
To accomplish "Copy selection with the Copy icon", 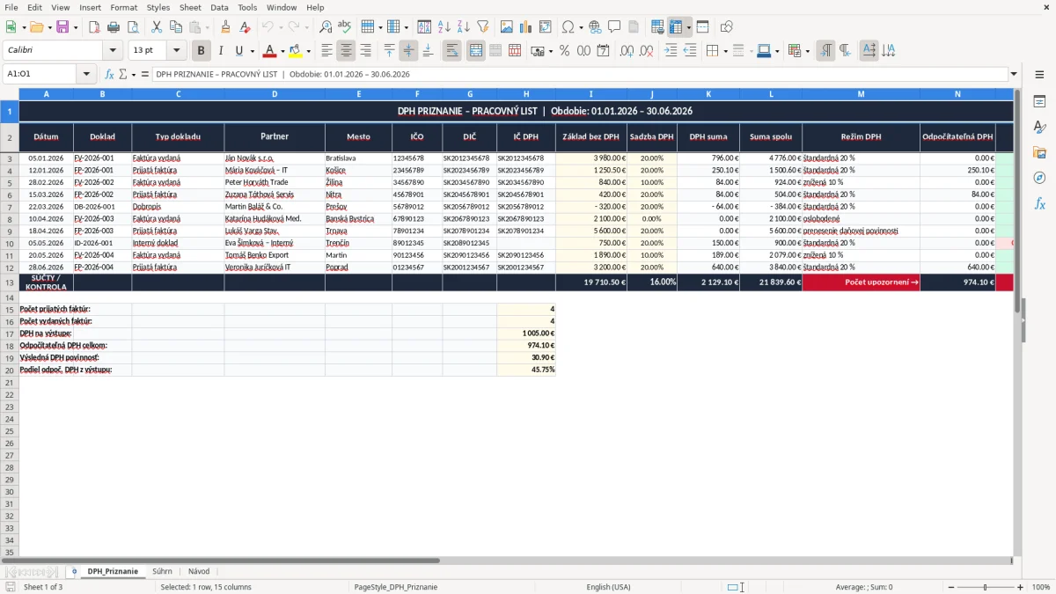I will (176, 27).
